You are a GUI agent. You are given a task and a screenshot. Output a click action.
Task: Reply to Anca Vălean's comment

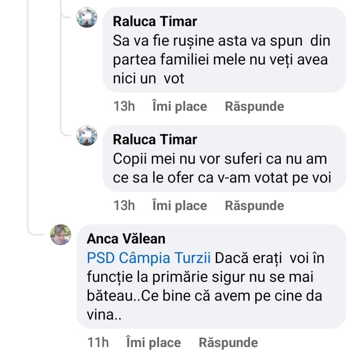228,343
